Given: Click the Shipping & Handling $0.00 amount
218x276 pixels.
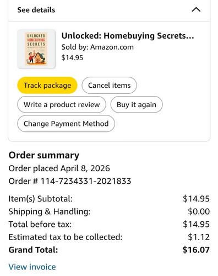Looking at the screenshot, I should 199,211.
